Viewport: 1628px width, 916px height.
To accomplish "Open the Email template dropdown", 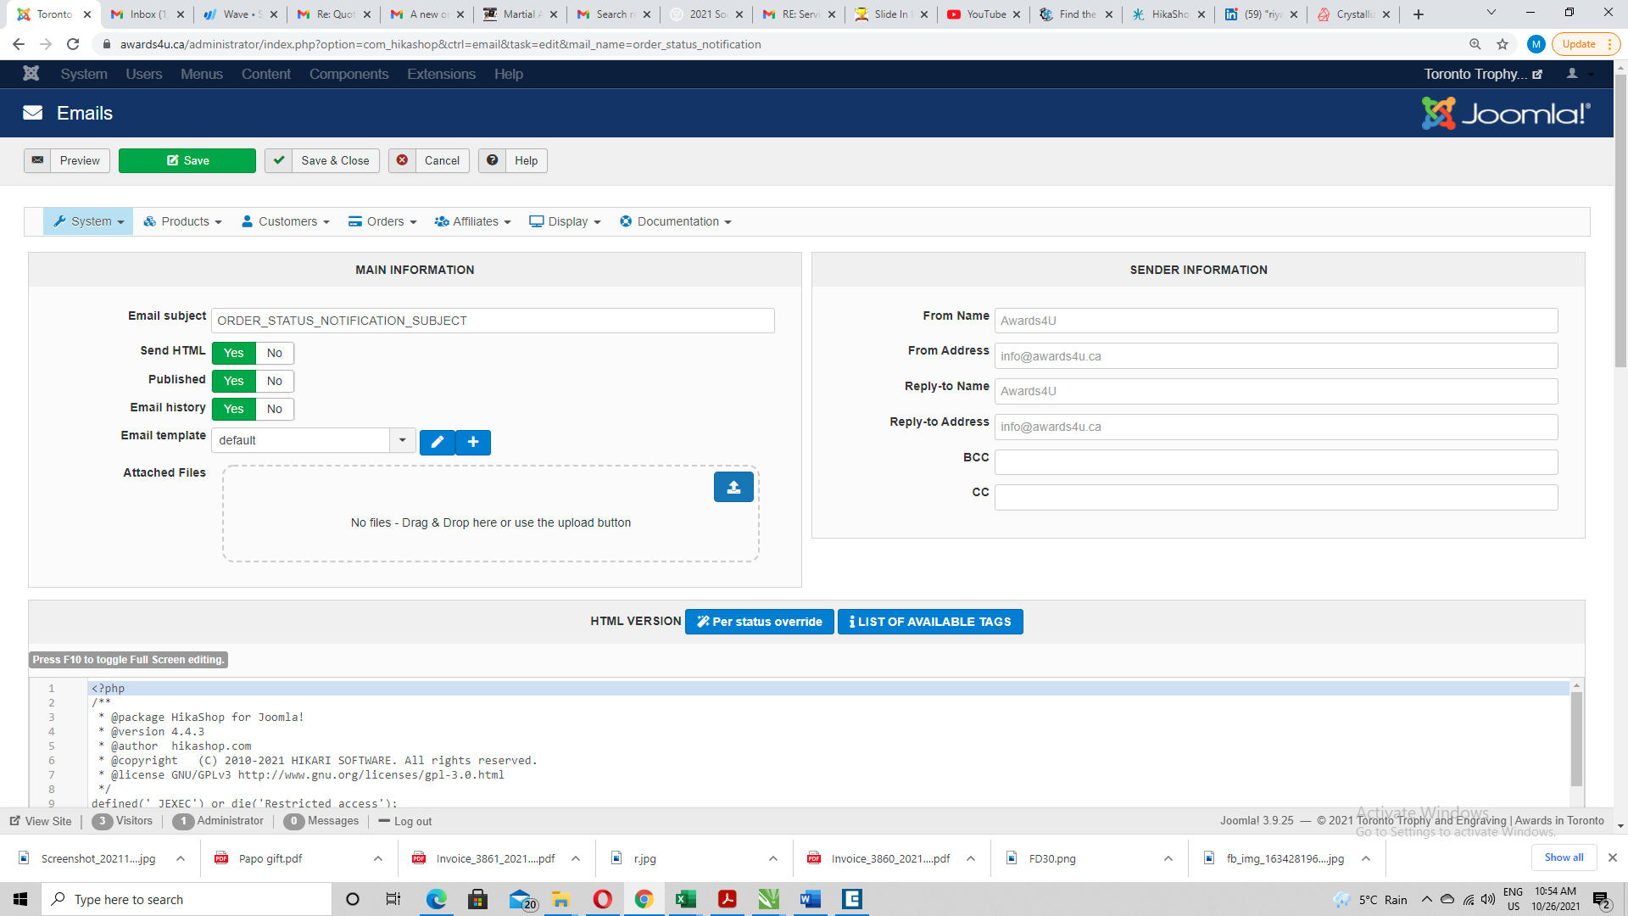I will (402, 440).
